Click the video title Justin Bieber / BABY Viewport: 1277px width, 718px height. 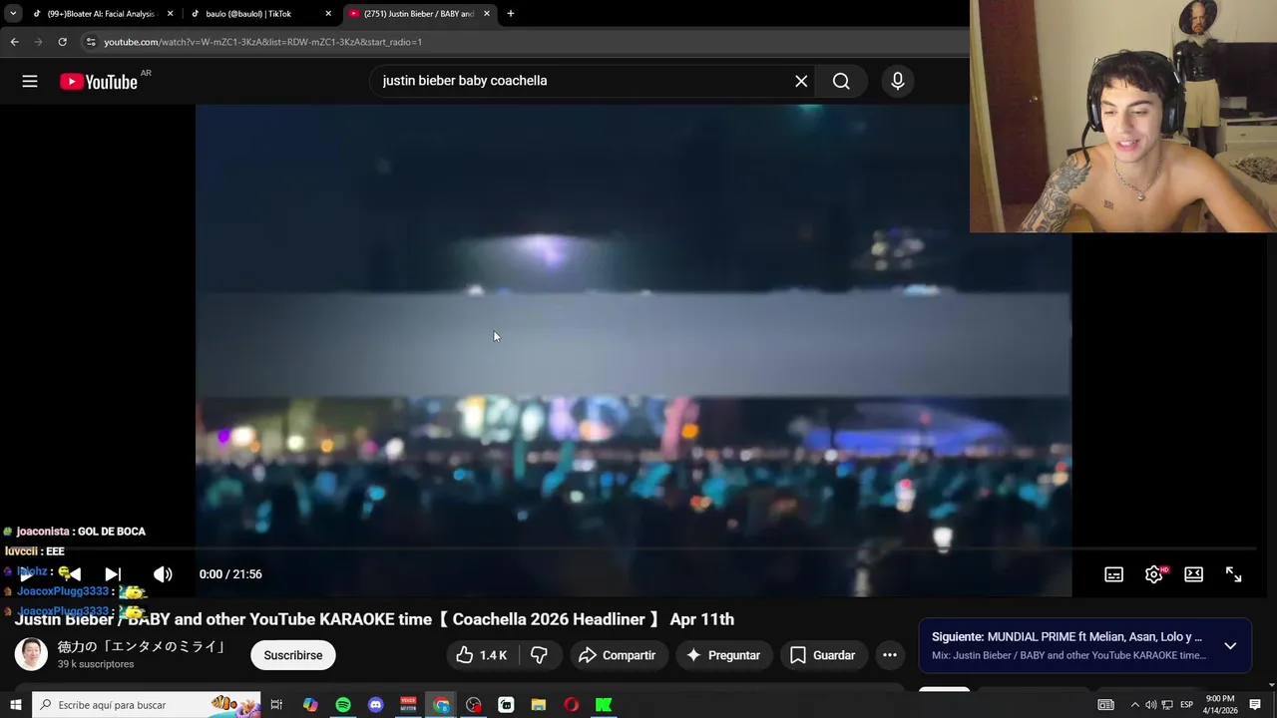tap(374, 619)
